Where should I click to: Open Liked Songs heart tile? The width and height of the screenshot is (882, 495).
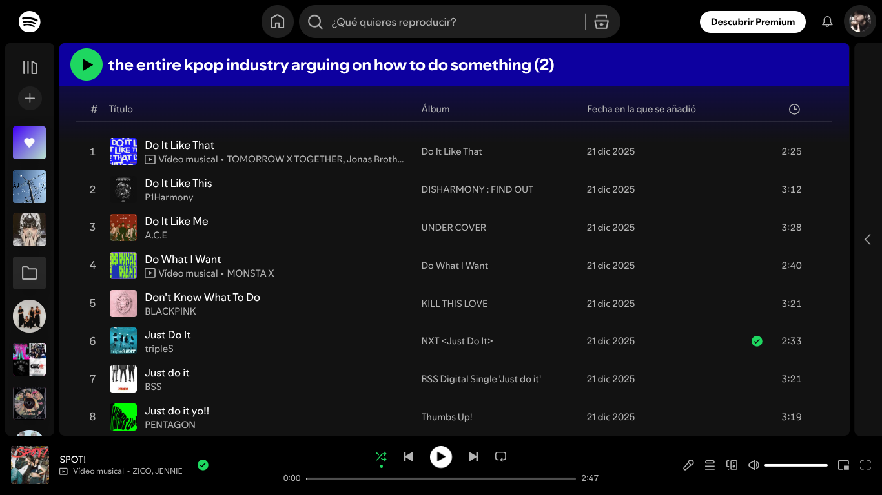pyautogui.click(x=30, y=142)
